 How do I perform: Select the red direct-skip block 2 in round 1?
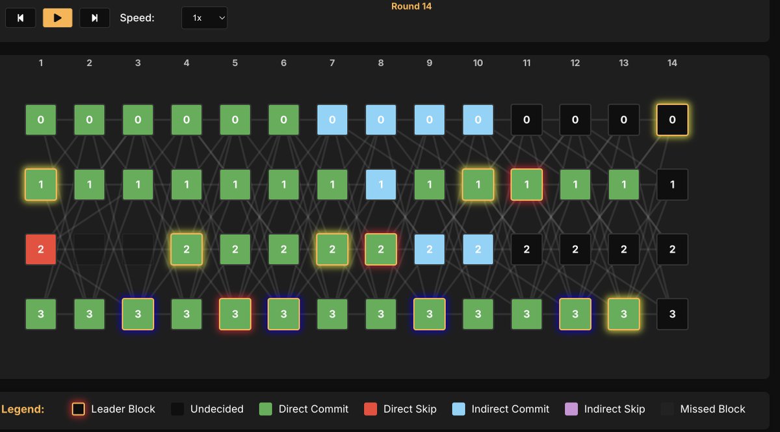(41, 249)
